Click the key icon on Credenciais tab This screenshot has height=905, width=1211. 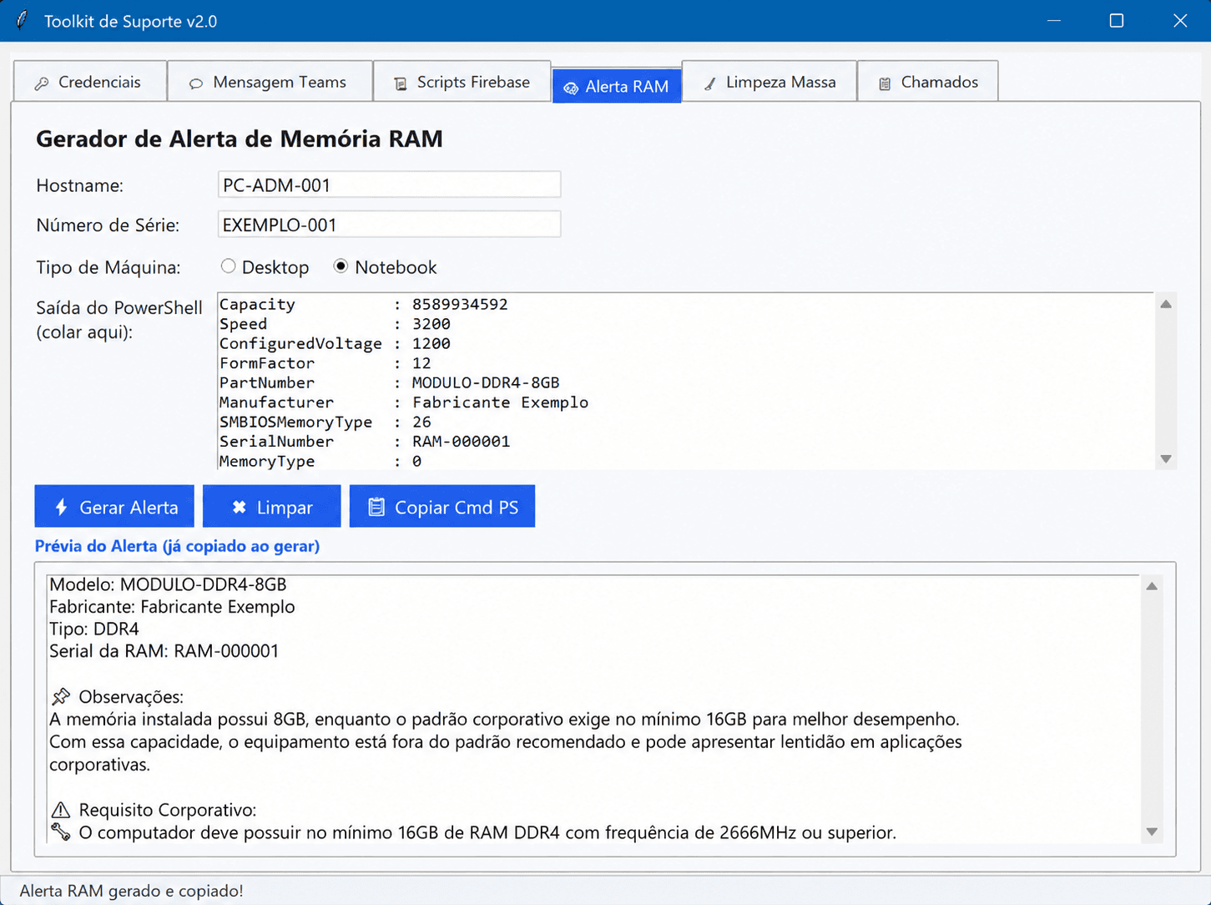pyautogui.click(x=42, y=83)
